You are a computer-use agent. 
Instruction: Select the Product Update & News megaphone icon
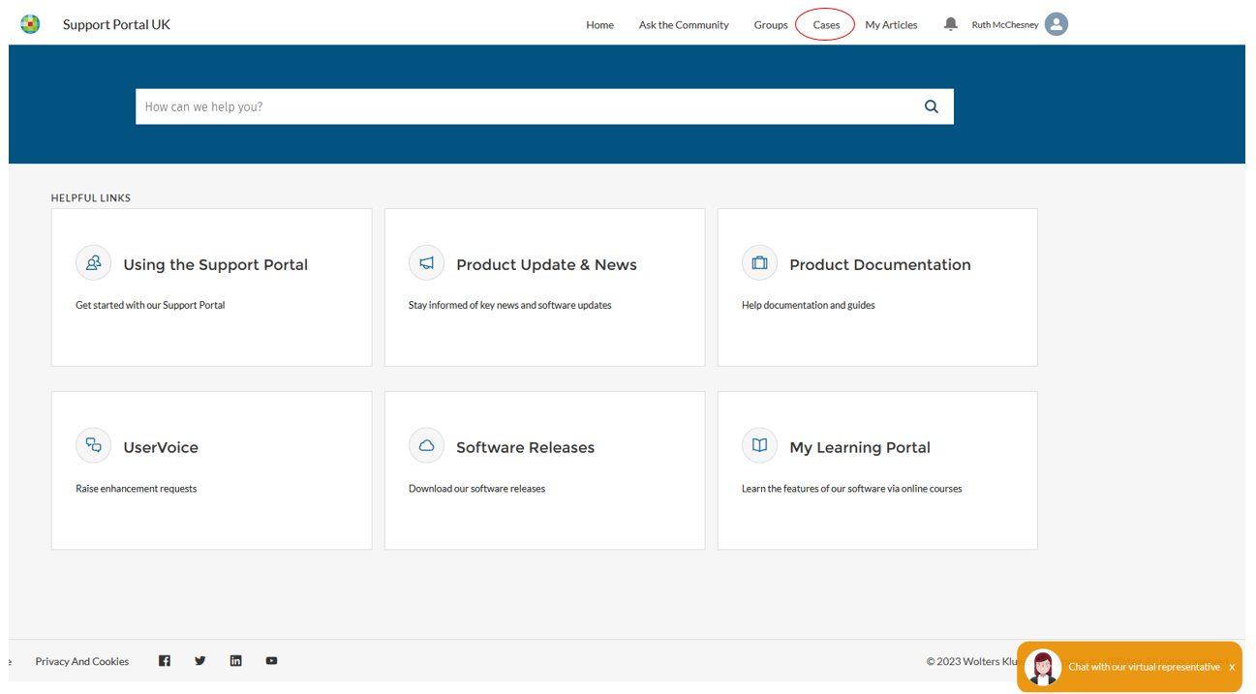tap(426, 262)
